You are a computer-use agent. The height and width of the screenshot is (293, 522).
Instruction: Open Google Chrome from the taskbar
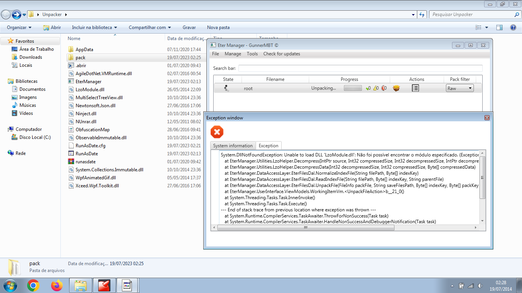33,285
